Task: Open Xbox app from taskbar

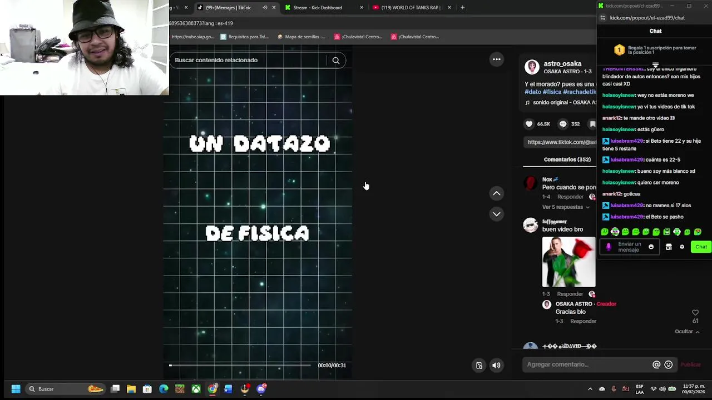Action: (x=196, y=389)
